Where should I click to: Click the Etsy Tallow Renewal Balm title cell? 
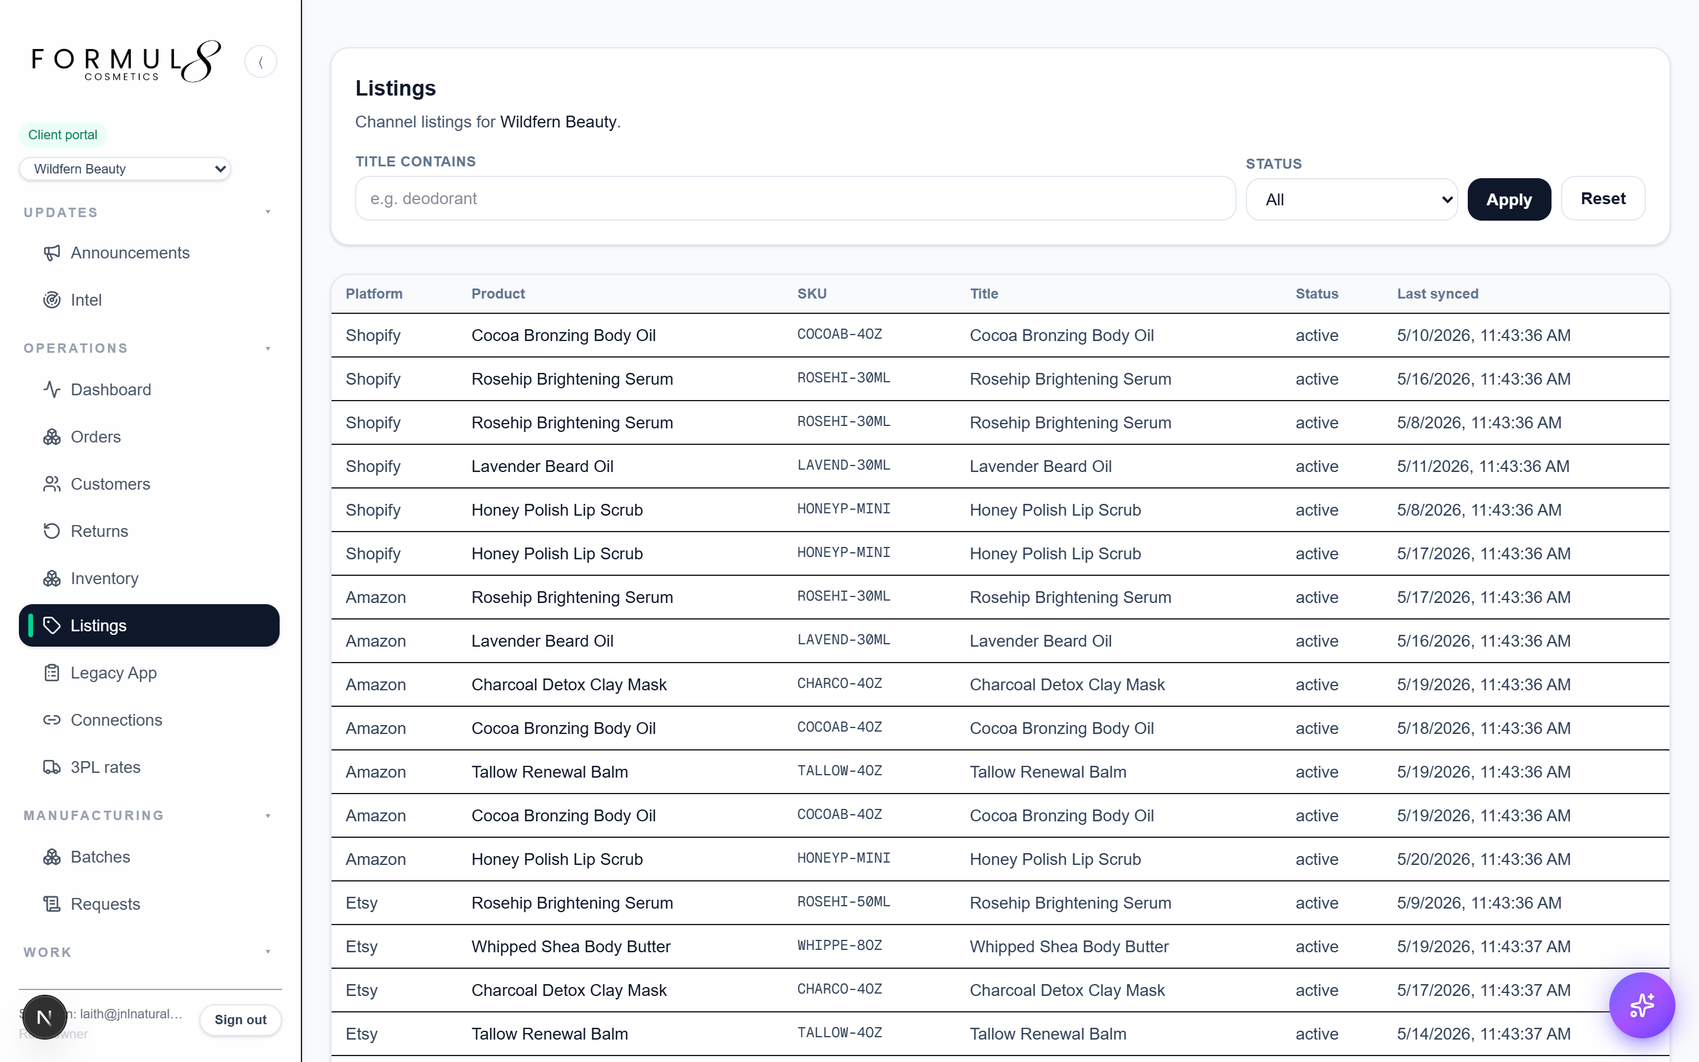pyautogui.click(x=1048, y=1034)
